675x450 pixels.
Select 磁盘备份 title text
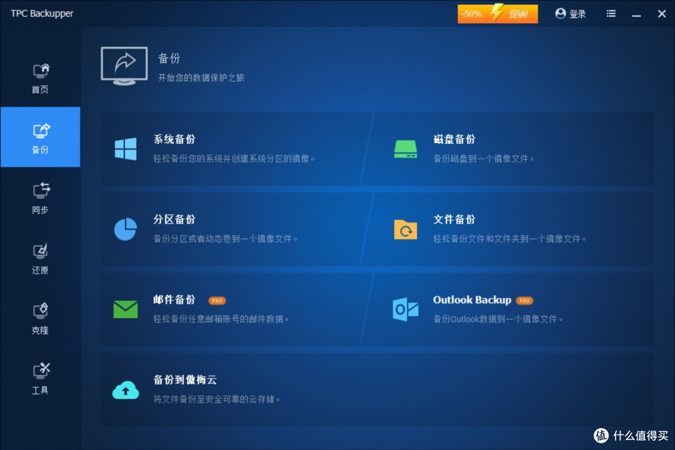pyautogui.click(x=454, y=139)
